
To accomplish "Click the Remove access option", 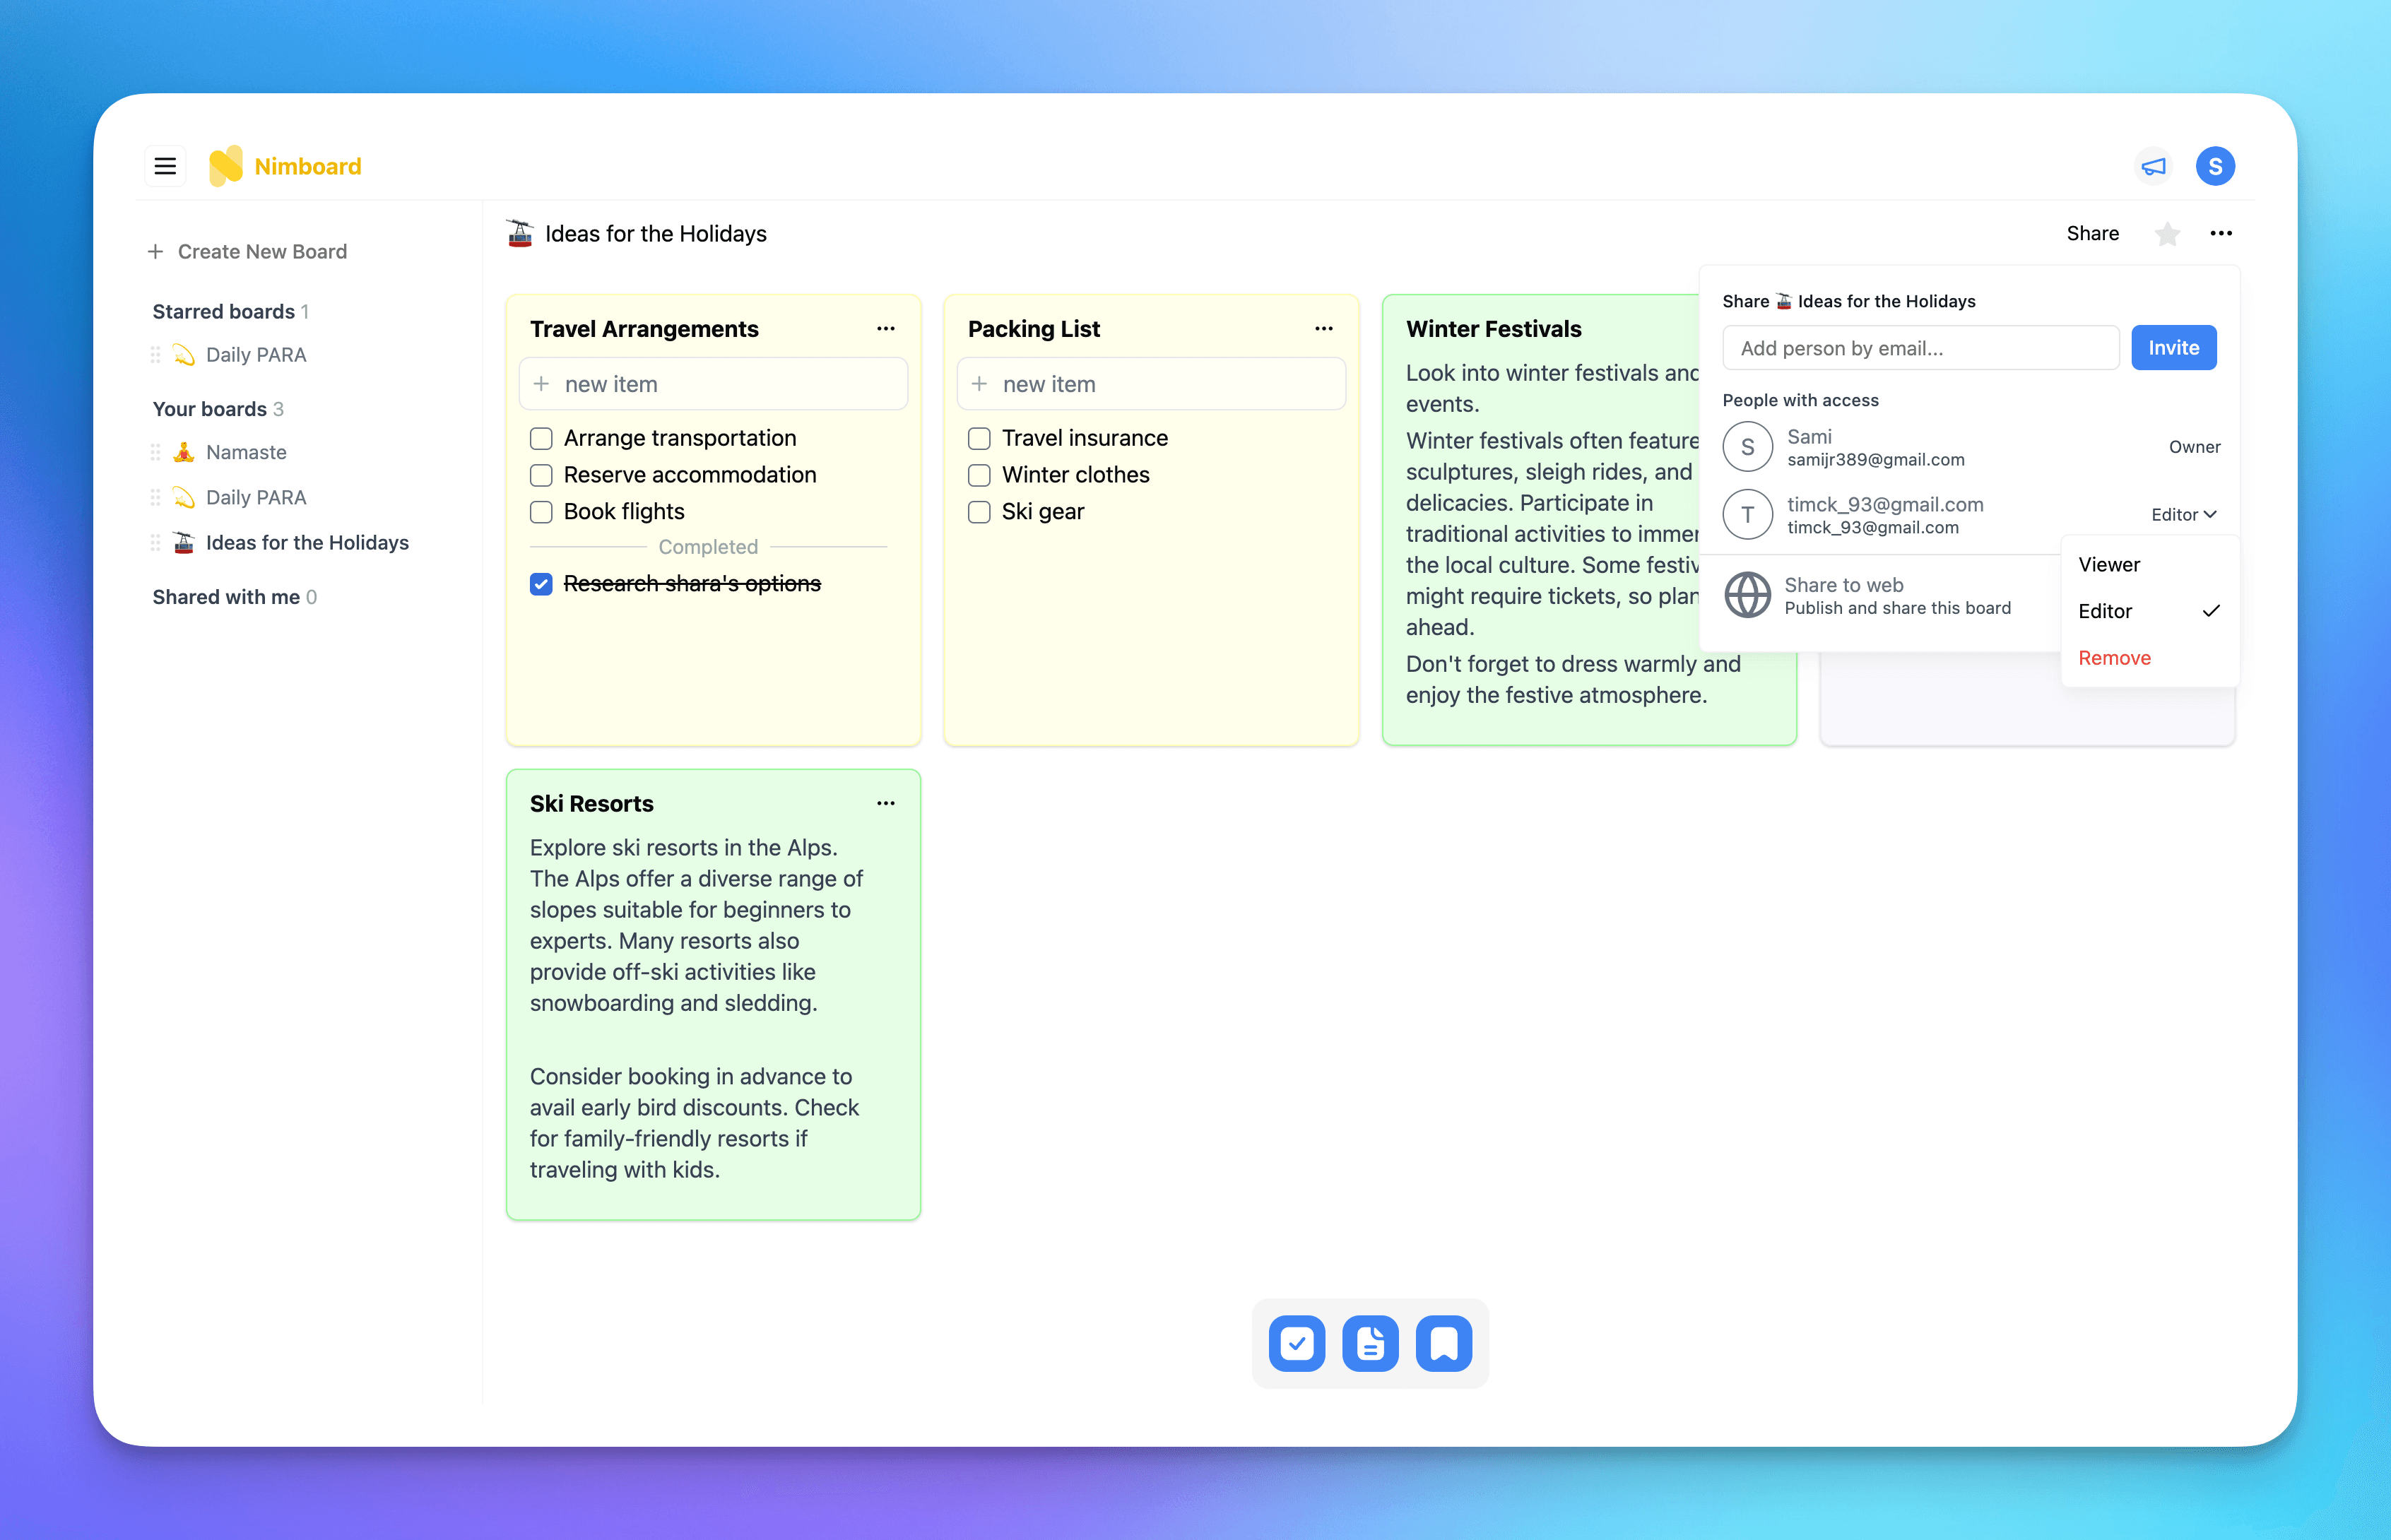I will 2114,657.
